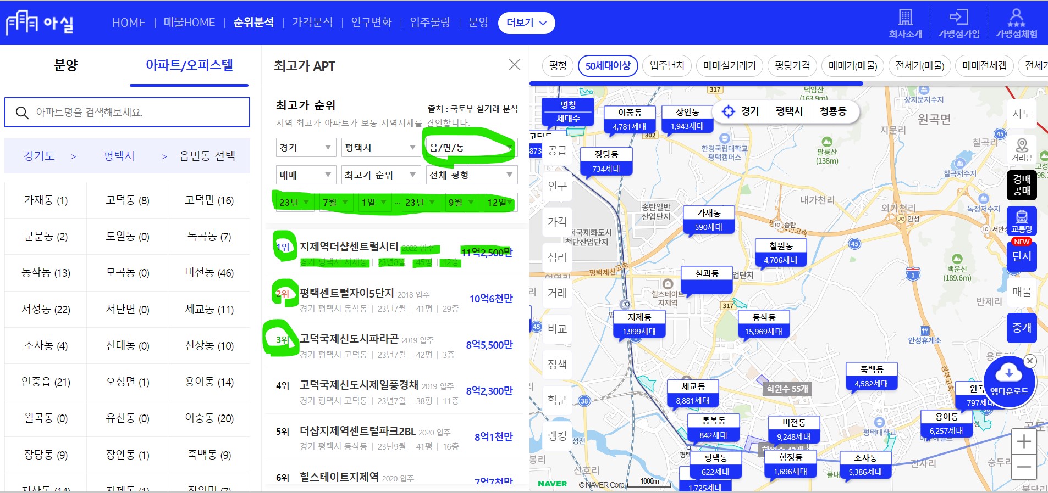Choose 비전동 (46) district
Image resolution: width=1048 pixels, height=493 pixels.
(209, 273)
